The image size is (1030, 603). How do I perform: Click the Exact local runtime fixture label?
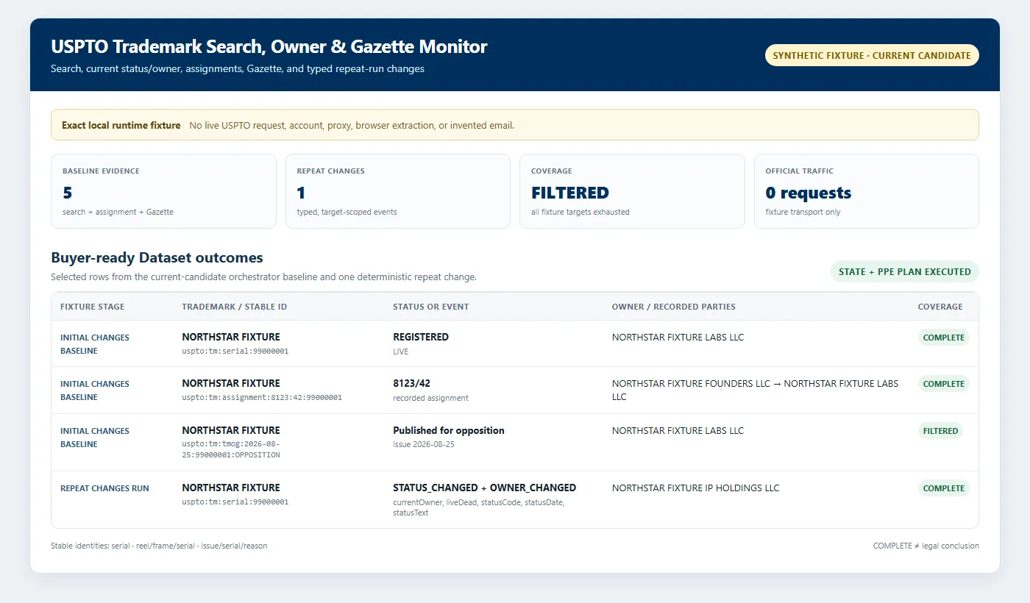click(x=121, y=125)
